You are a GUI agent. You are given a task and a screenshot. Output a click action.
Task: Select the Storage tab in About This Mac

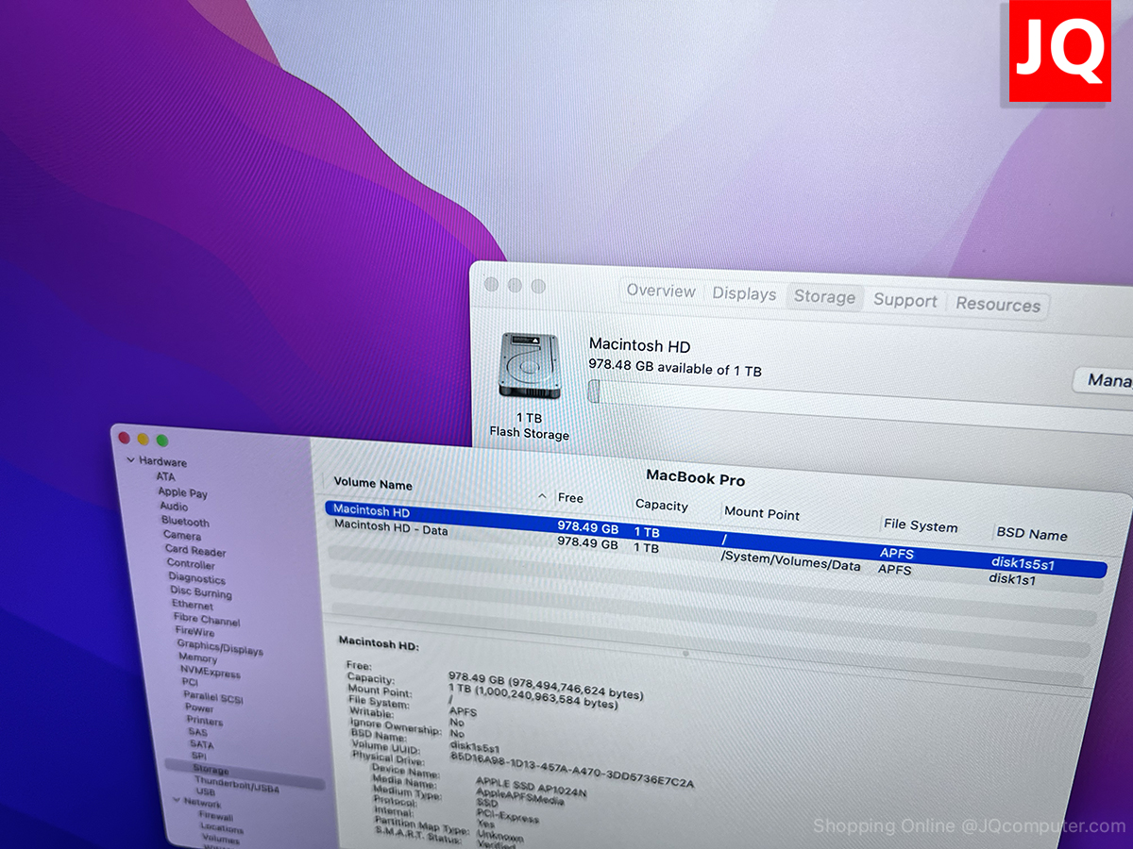(824, 297)
